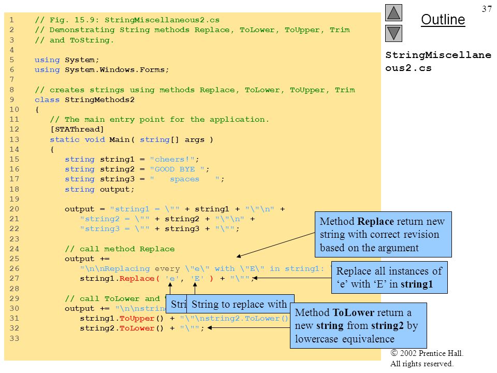This screenshot has width=497, height=373.
Task: Click the '2002 Prentice Hall' copyright text
Action: pos(427,353)
